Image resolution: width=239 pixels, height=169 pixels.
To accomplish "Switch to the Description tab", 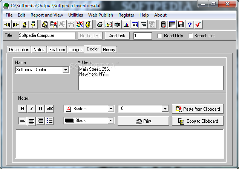I will (x=19, y=50).
